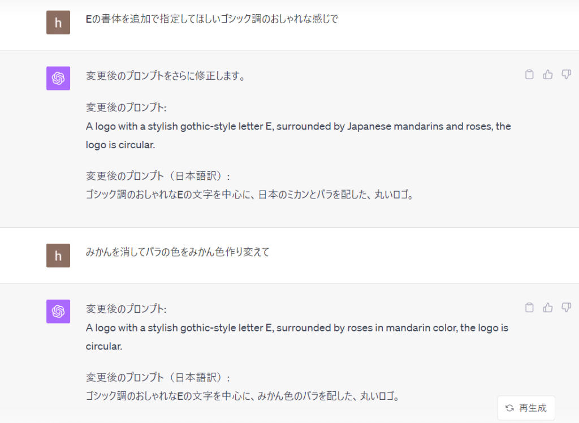Click the text 変更後のプロンプトをさらに修正します。
The image size is (579, 423).
coord(166,76)
